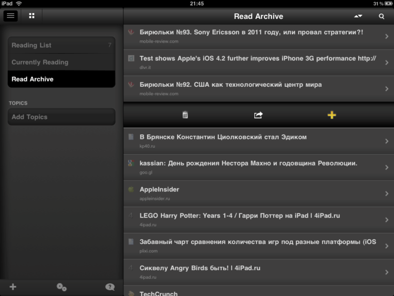This screenshot has width=394, height=296.
Task: Tap the chevron on the kassian row
Action: click(x=387, y=167)
